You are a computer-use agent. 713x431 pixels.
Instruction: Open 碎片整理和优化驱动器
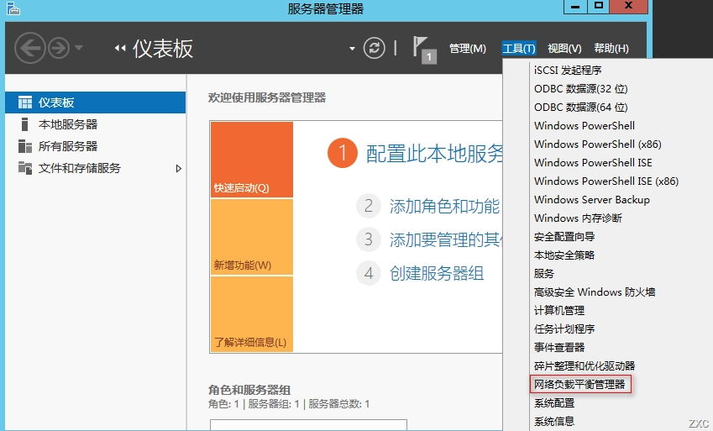point(585,365)
